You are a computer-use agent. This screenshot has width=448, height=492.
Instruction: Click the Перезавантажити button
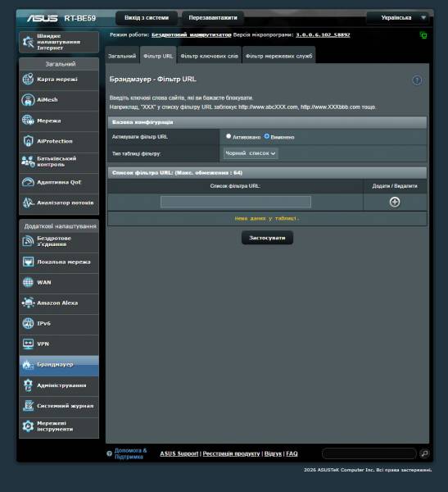[x=213, y=18]
